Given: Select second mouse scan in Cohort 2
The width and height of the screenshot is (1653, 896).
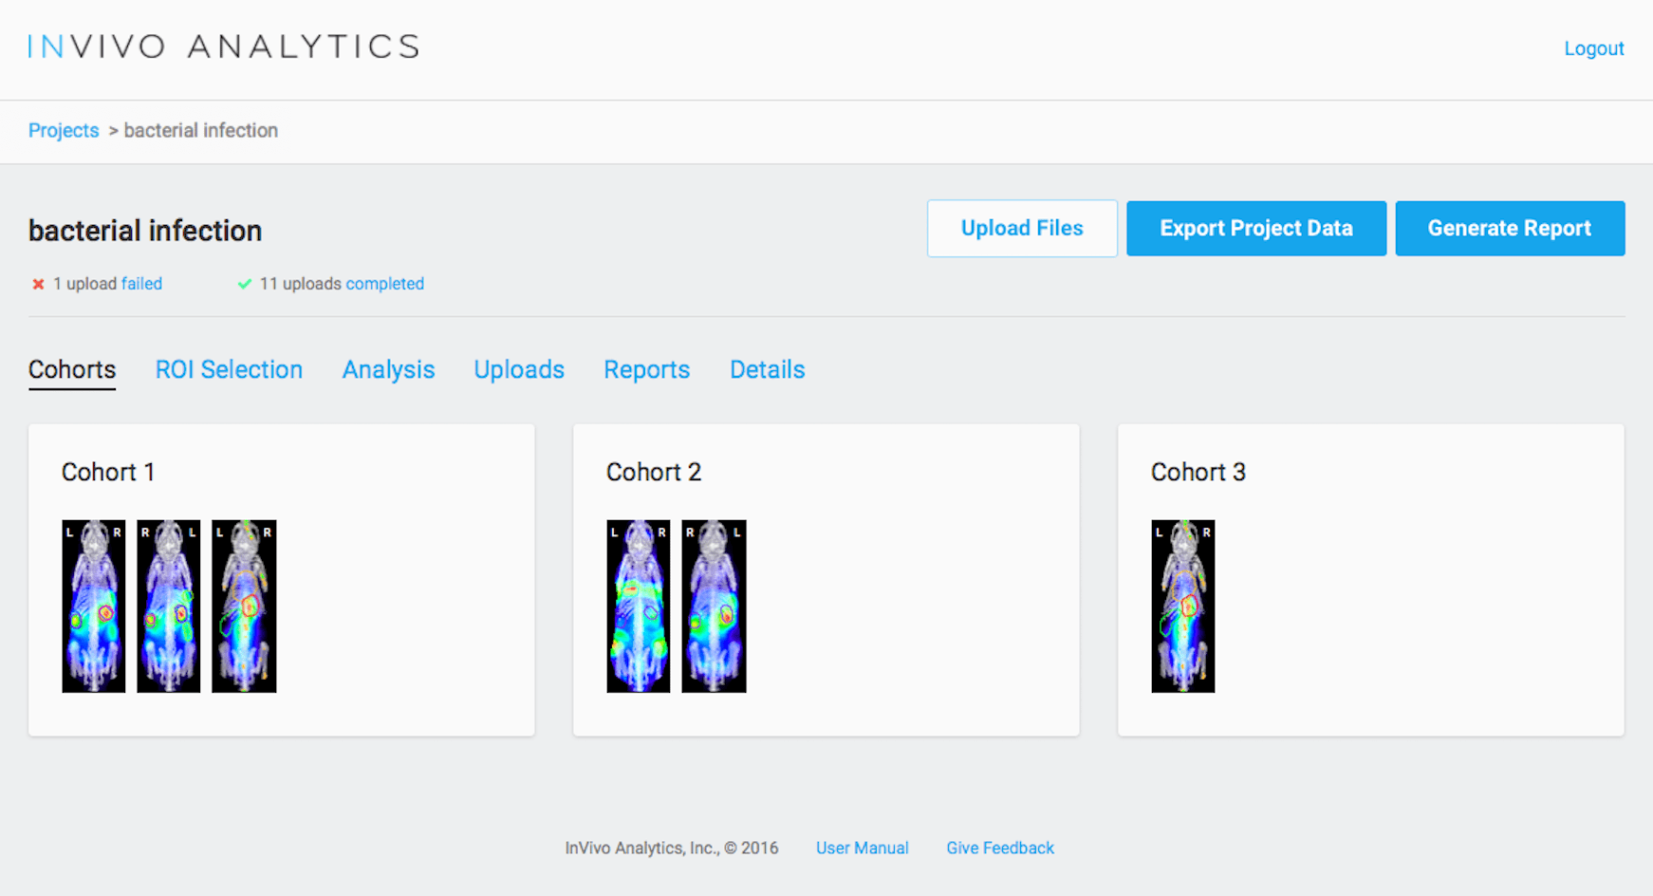Looking at the screenshot, I should [x=714, y=606].
